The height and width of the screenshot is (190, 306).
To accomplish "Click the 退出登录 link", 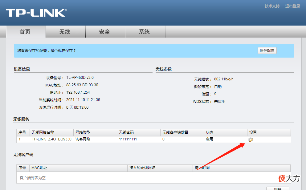I will 292,6.
